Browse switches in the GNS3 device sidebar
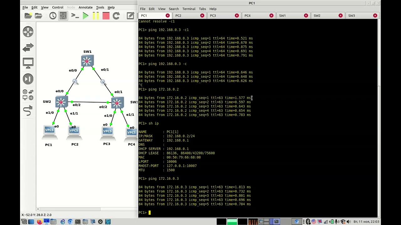This screenshot has width=401, height=225. [x=28, y=47]
